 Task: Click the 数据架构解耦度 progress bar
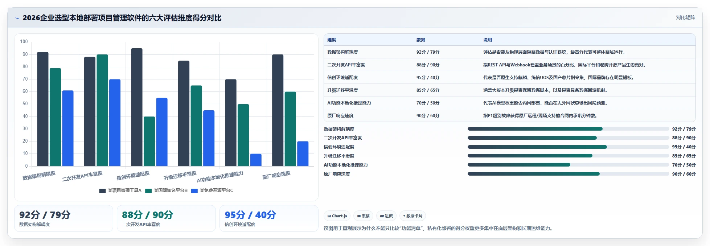[568, 129]
